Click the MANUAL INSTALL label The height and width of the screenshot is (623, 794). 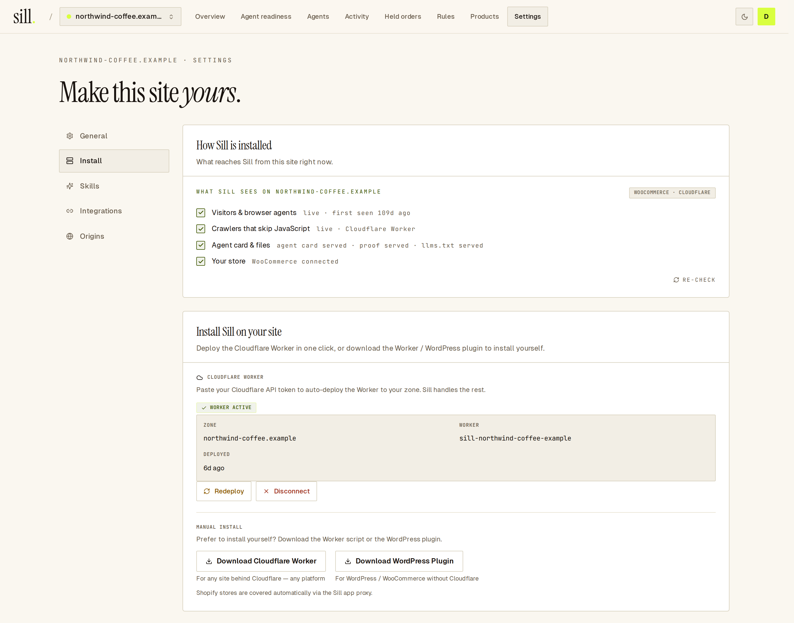(x=219, y=527)
